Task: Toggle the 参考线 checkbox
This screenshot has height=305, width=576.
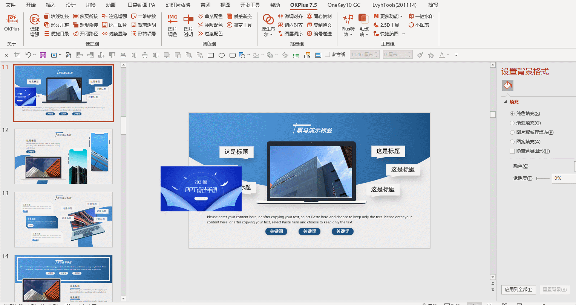Action: coord(327,55)
